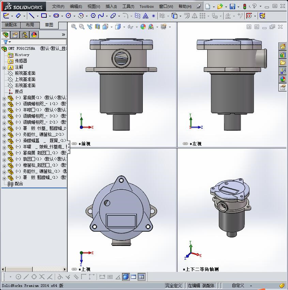Click the 自定义 units status bar button
Viewport: 288px width, 290px height.
[238, 286]
